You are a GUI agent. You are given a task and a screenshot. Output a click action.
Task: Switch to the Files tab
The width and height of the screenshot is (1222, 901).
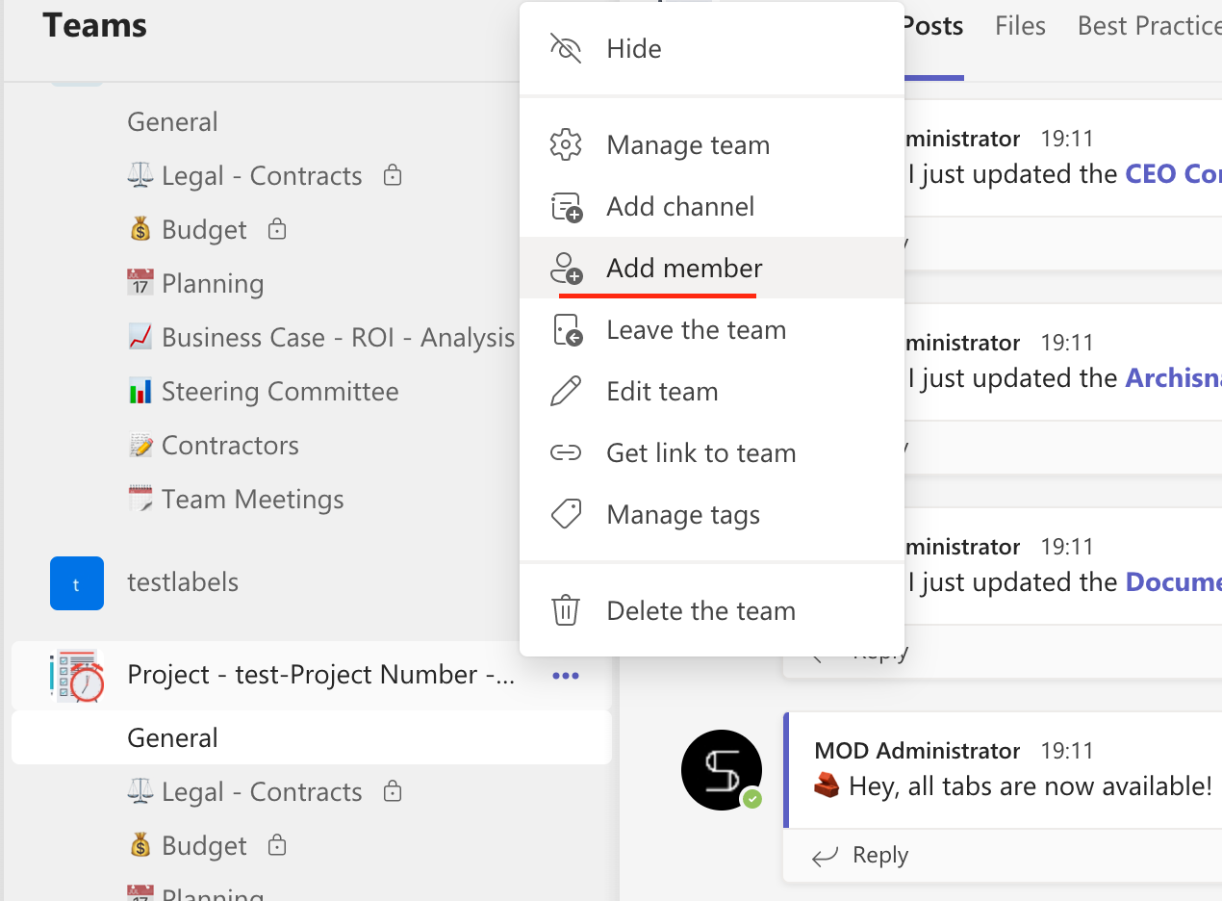(x=1020, y=26)
